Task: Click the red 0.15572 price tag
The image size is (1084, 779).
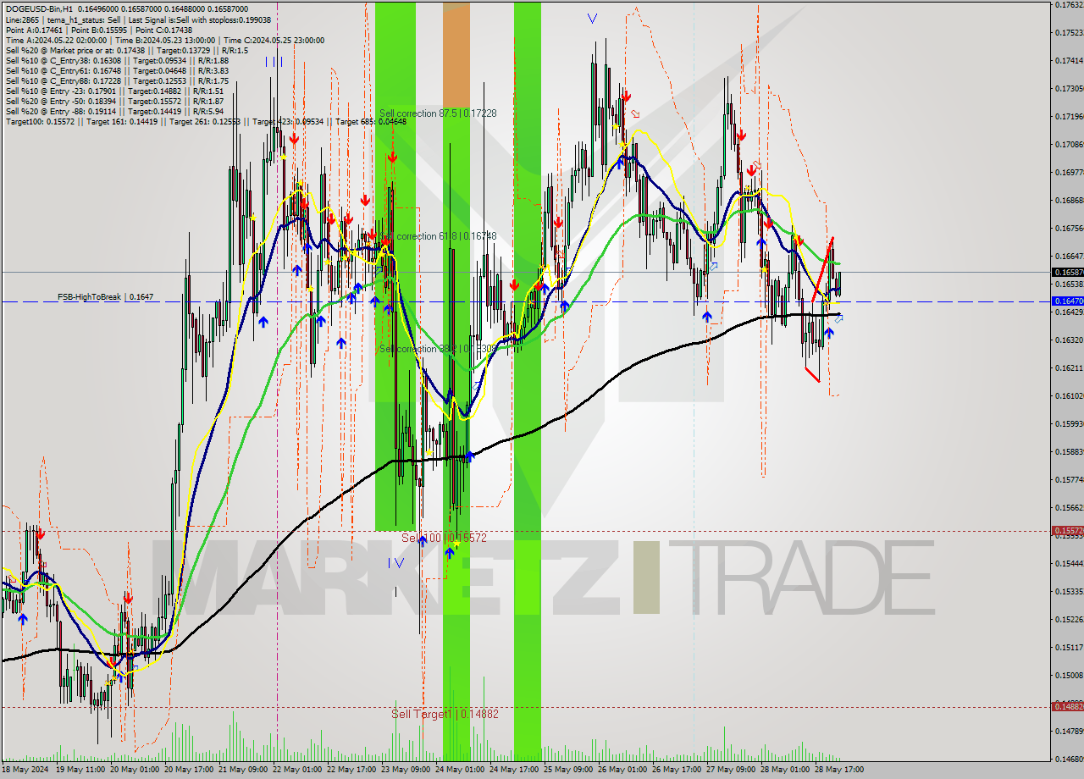Action: [x=1067, y=531]
